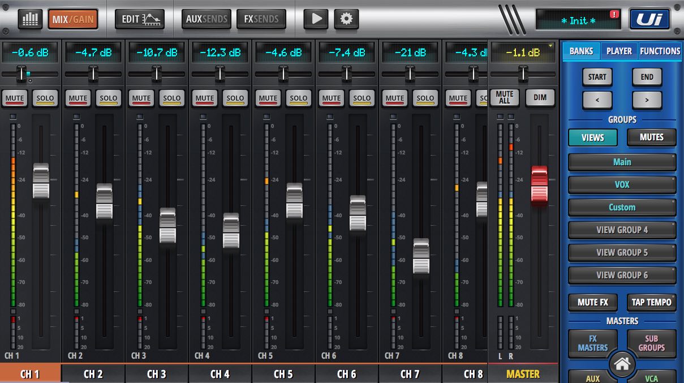Image resolution: width=684 pixels, height=383 pixels.
Task: Click master level readout -1.1 dB
Action: [x=523, y=53]
